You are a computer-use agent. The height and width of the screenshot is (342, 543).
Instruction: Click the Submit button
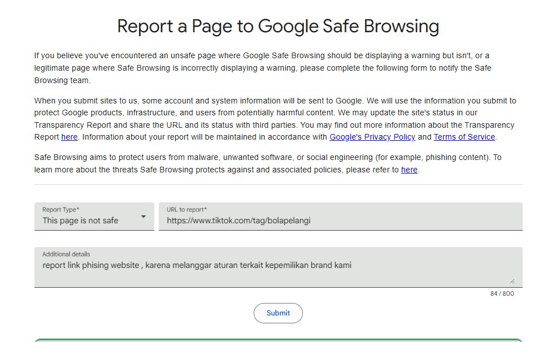coord(278,313)
